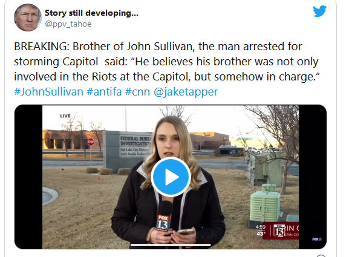
Task: Click the tweet text starting with BREAKING
Action: (x=166, y=62)
